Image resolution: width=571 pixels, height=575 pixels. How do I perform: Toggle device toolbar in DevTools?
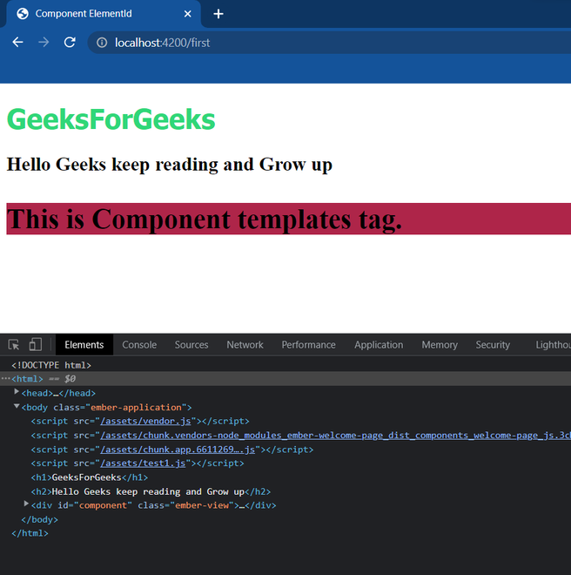[35, 345]
